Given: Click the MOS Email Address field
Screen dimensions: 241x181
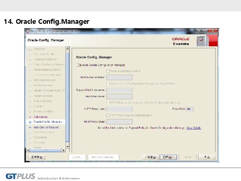Looking at the screenshot, I should (119, 77).
